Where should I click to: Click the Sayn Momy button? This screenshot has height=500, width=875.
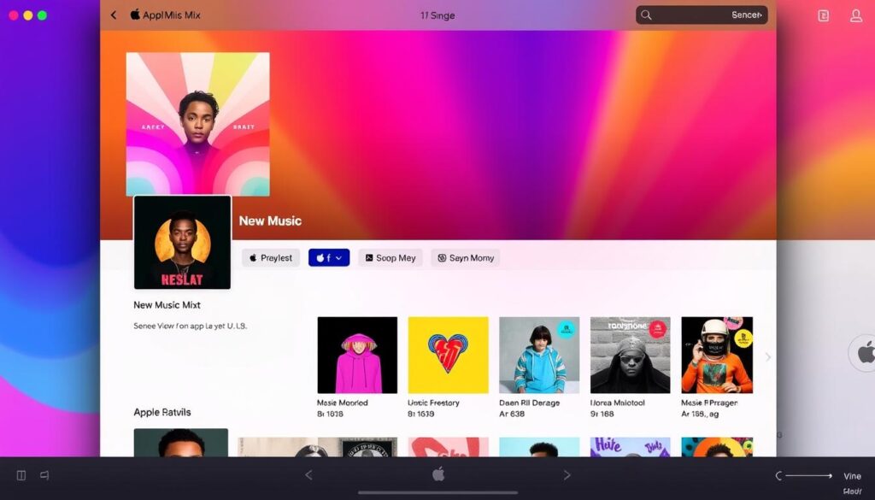[x=466, y=258]
